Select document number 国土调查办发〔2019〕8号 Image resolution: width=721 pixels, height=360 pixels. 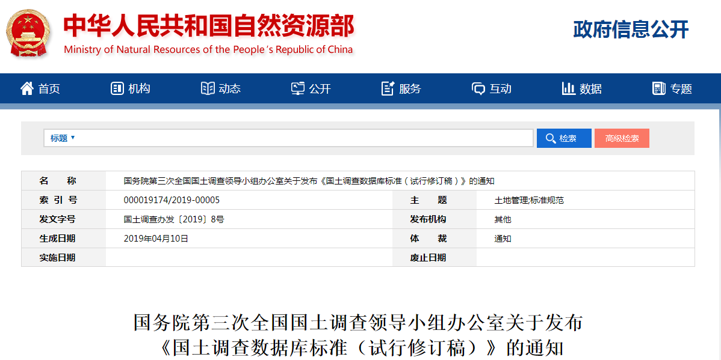click(174, 219)
